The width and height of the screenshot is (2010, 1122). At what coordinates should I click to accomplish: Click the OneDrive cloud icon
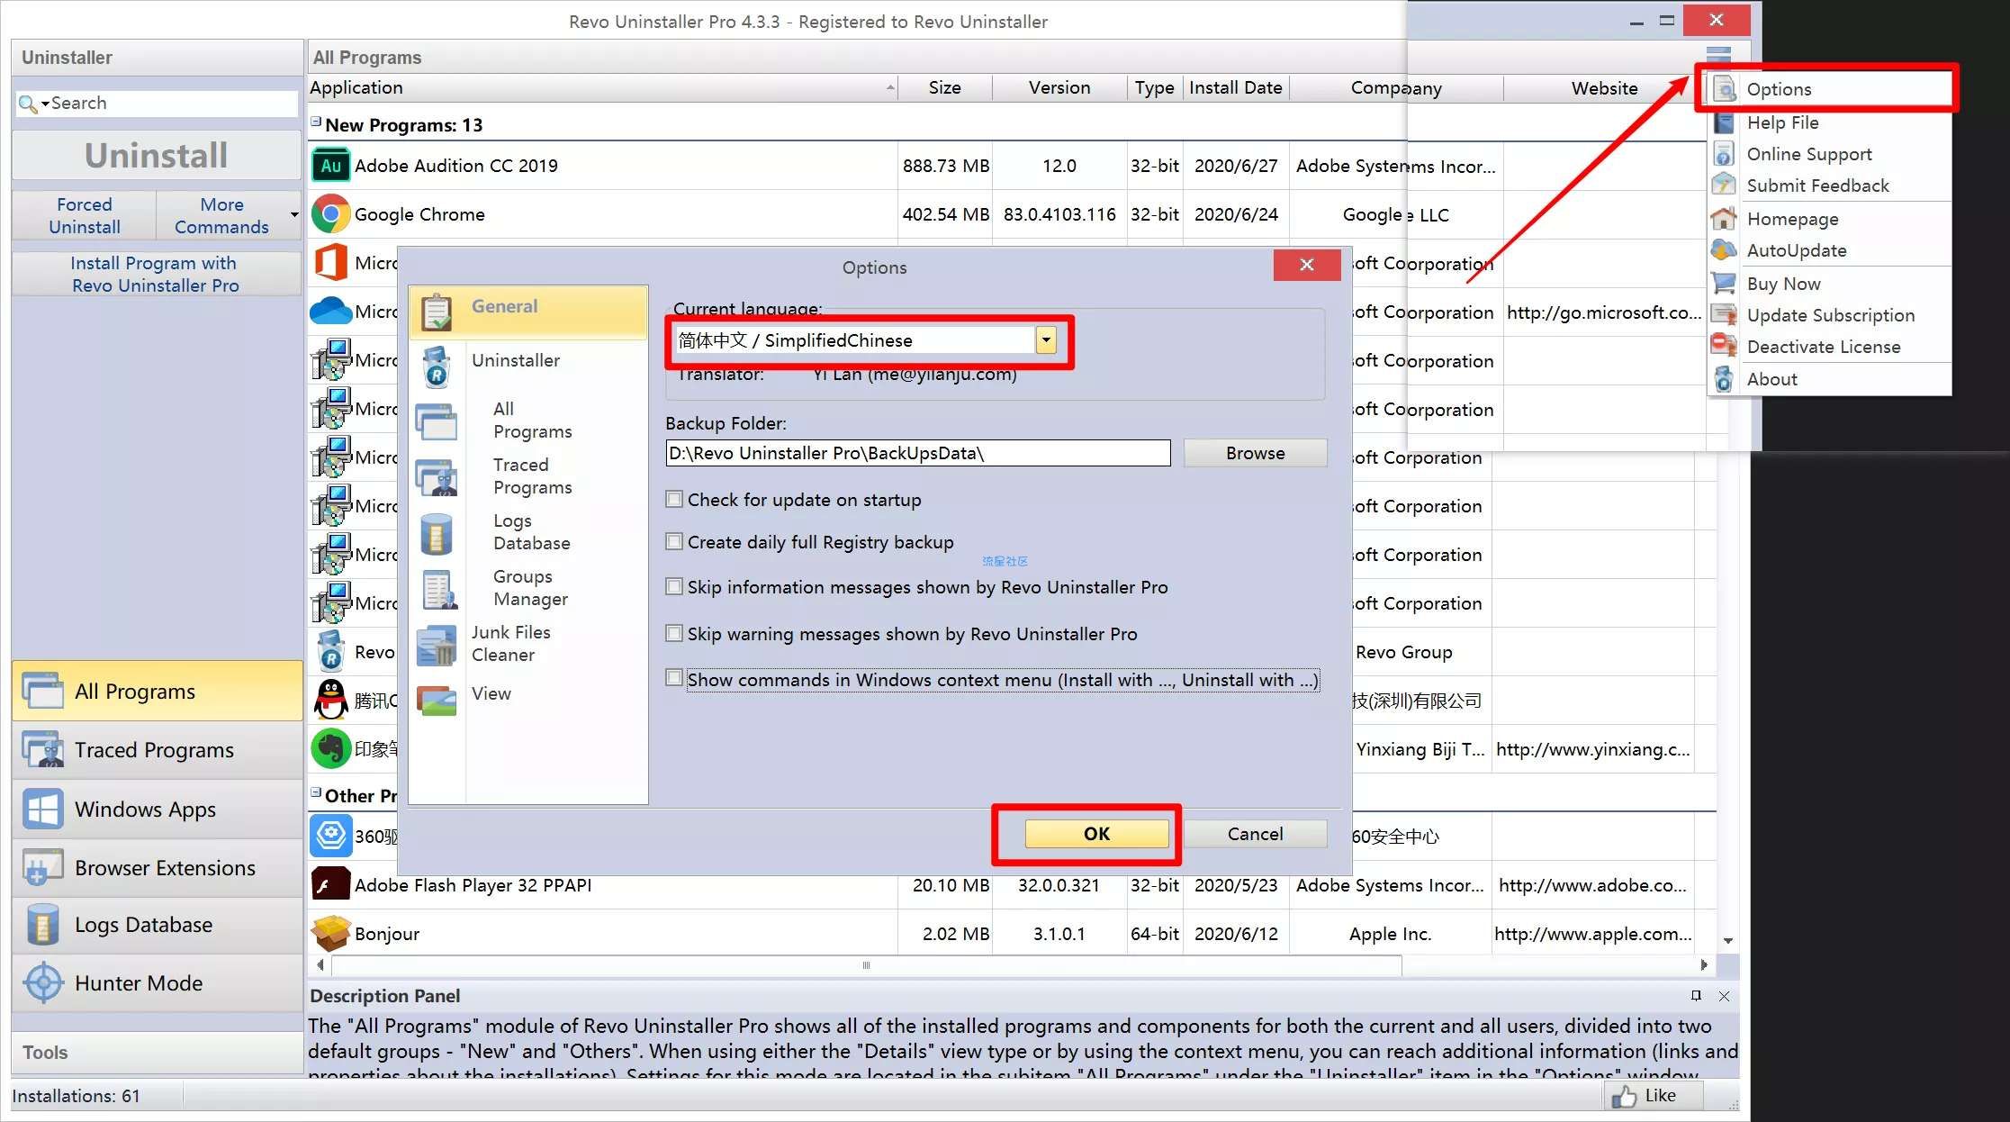point(330,312)
